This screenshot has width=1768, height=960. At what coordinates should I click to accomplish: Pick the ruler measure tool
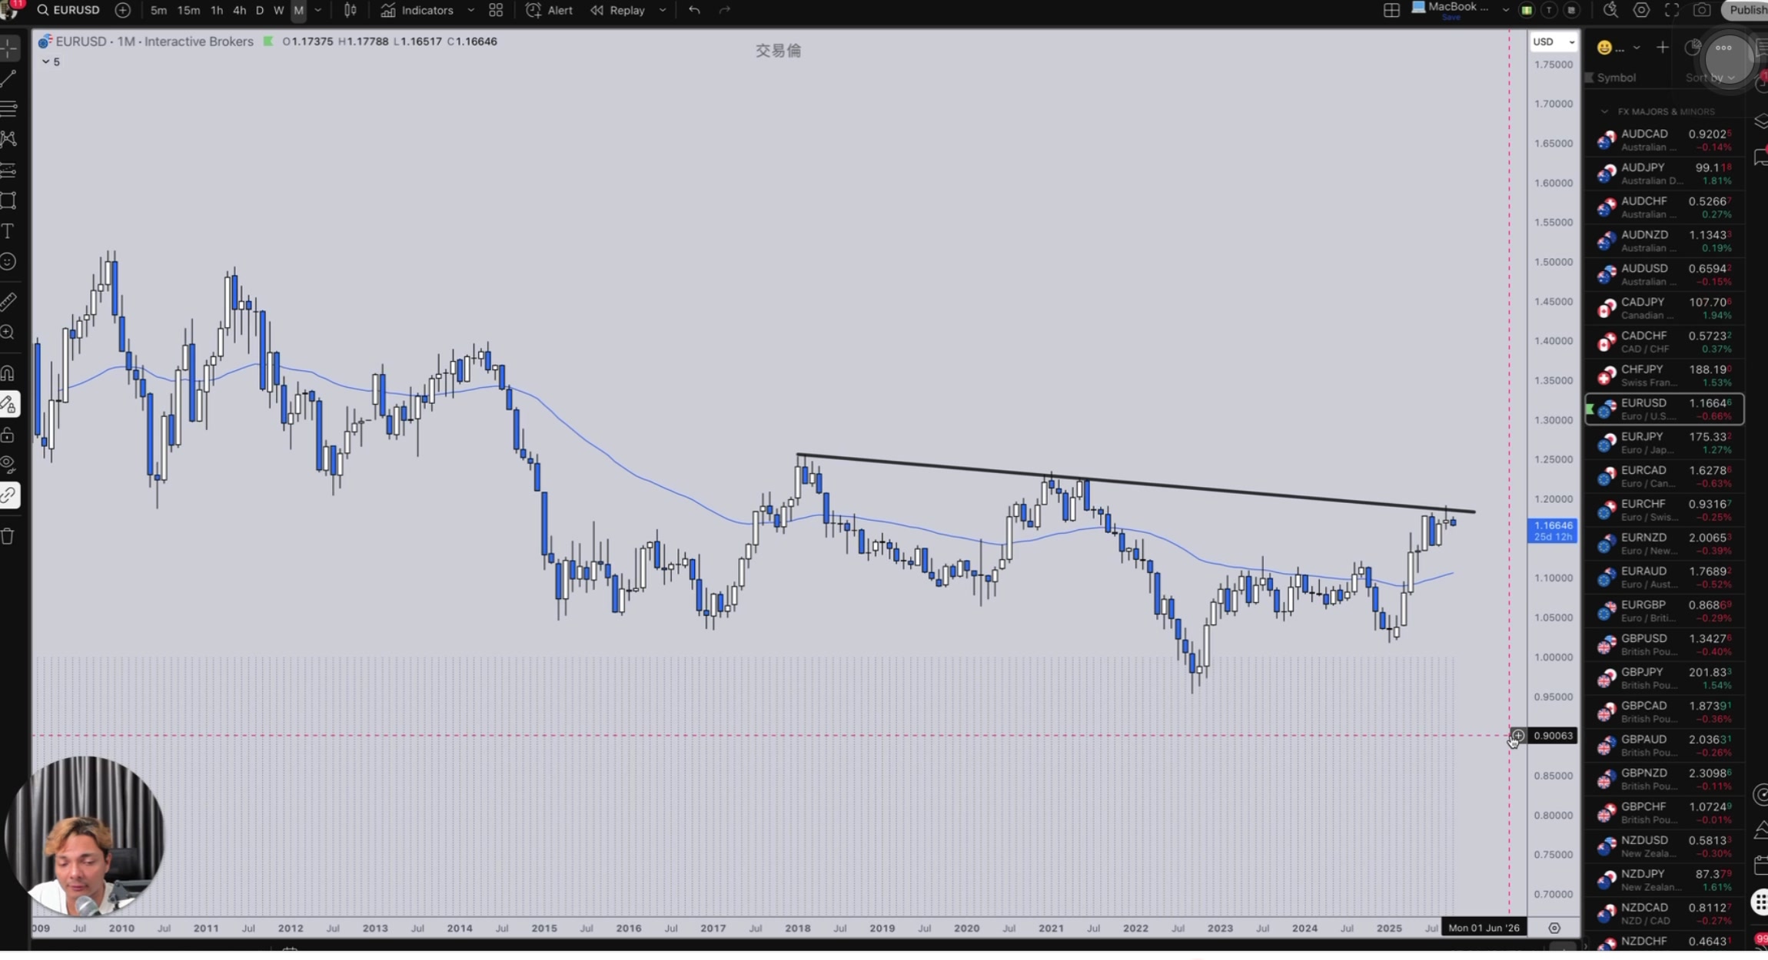[8, 302]
